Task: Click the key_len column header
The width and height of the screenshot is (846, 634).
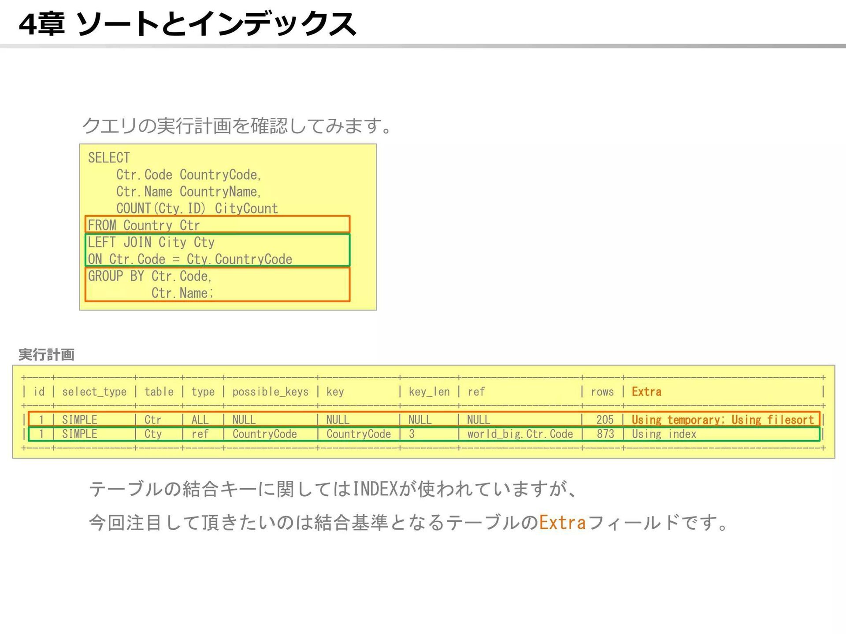Action: [x=429, y=392]
